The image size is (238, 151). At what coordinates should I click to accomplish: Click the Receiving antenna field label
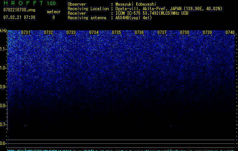[87, 18]
